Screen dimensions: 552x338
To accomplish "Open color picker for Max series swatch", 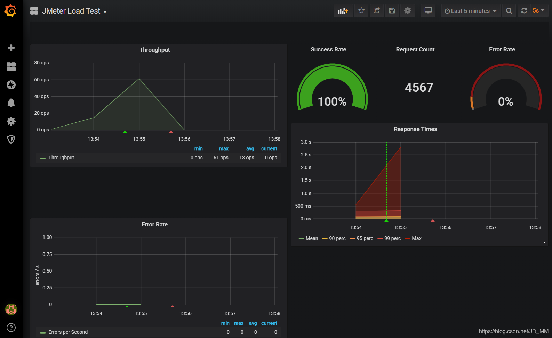I will point(408,239).
